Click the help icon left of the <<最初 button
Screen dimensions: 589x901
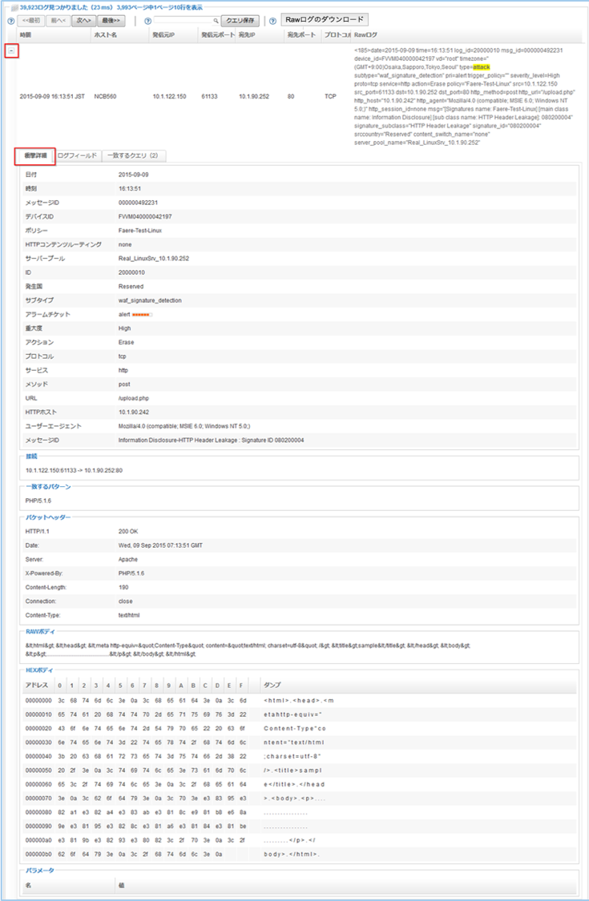pos(10,21)
